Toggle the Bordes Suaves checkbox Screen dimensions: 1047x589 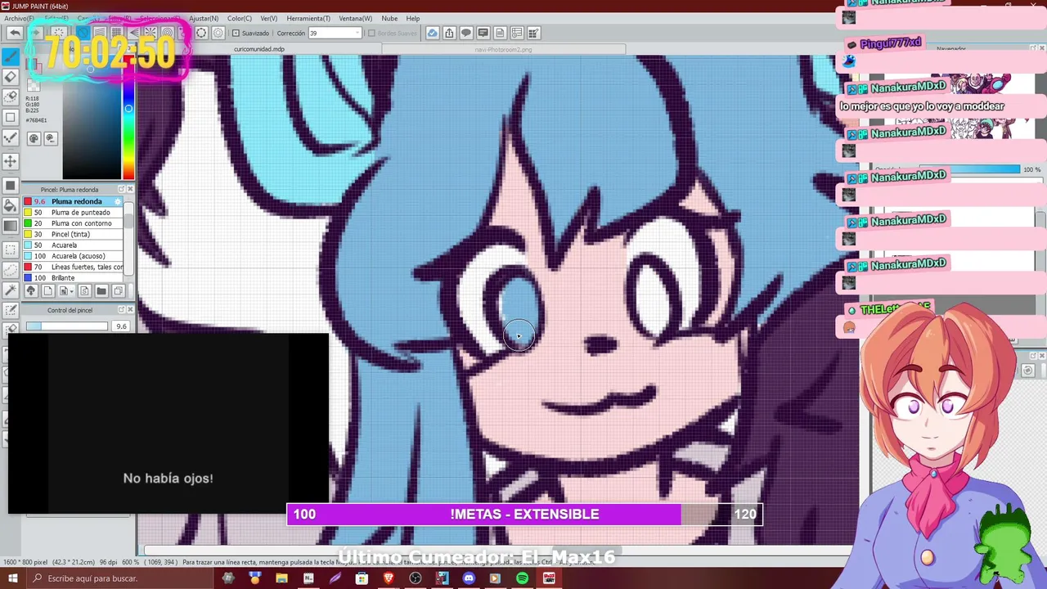[x=371, y=33]
